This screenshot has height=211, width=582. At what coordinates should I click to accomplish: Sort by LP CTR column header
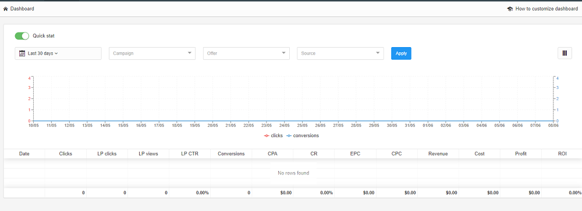[x=190, y=153]
